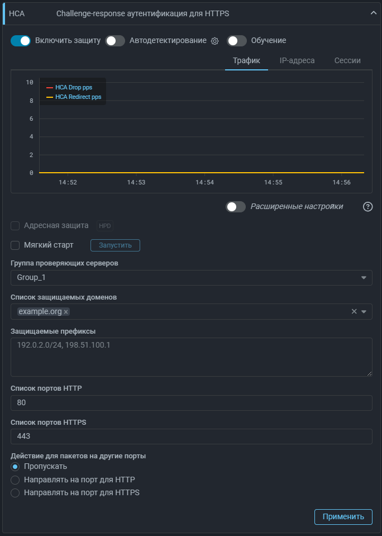The image size is (382, 536).
Task: Open Автодетектирование gear settings
Action: pyautogui.click(x=215, y=41)
